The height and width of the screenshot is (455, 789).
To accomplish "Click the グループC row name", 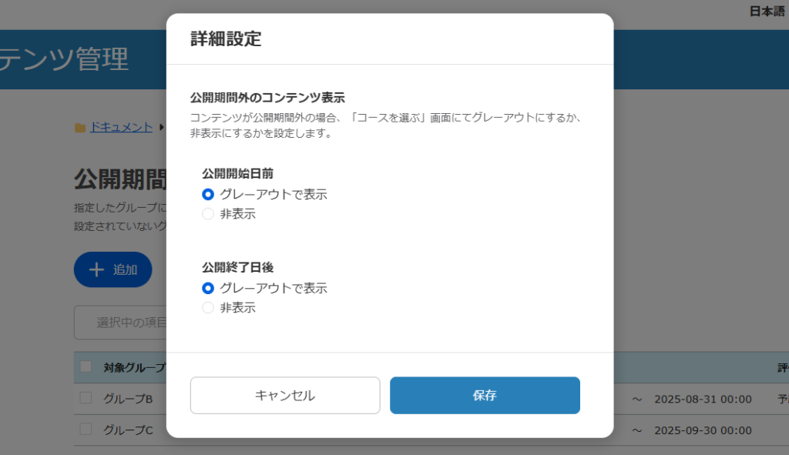I will pos(128,430).
